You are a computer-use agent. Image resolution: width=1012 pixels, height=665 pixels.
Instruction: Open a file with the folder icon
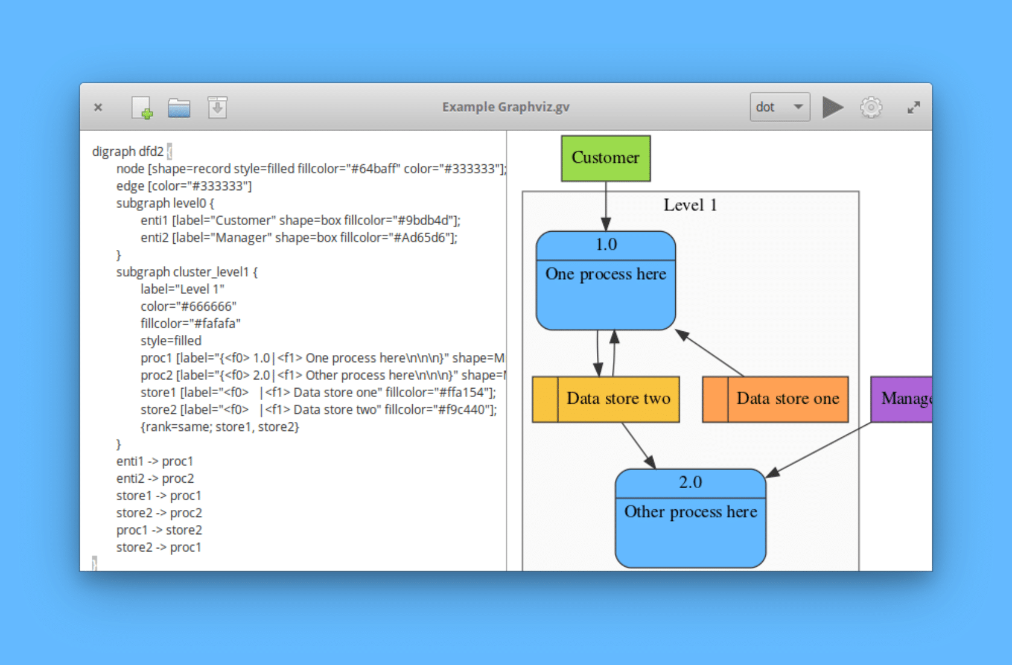point(179,108)
